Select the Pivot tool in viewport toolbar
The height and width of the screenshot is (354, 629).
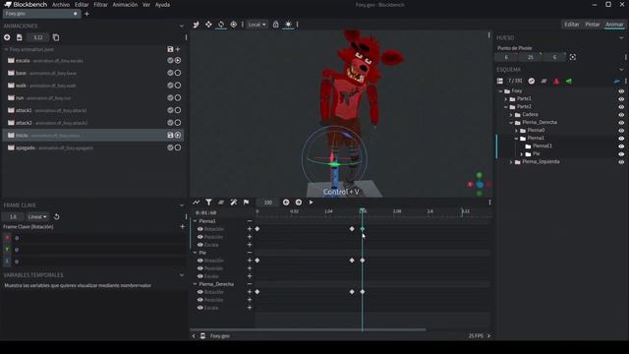coord(234,25)
